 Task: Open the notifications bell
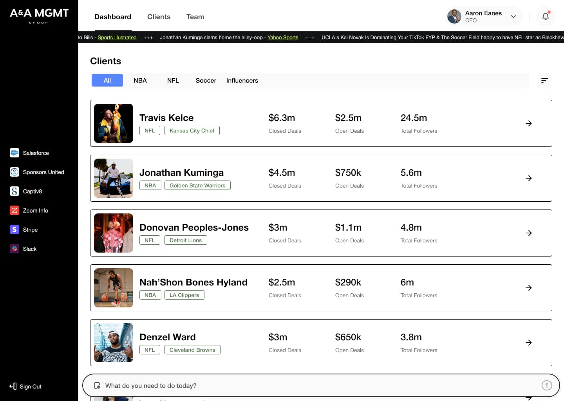click(x=546, y=16)
